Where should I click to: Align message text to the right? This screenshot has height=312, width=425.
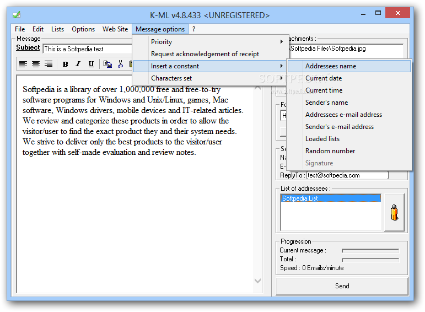coord(49,64)
